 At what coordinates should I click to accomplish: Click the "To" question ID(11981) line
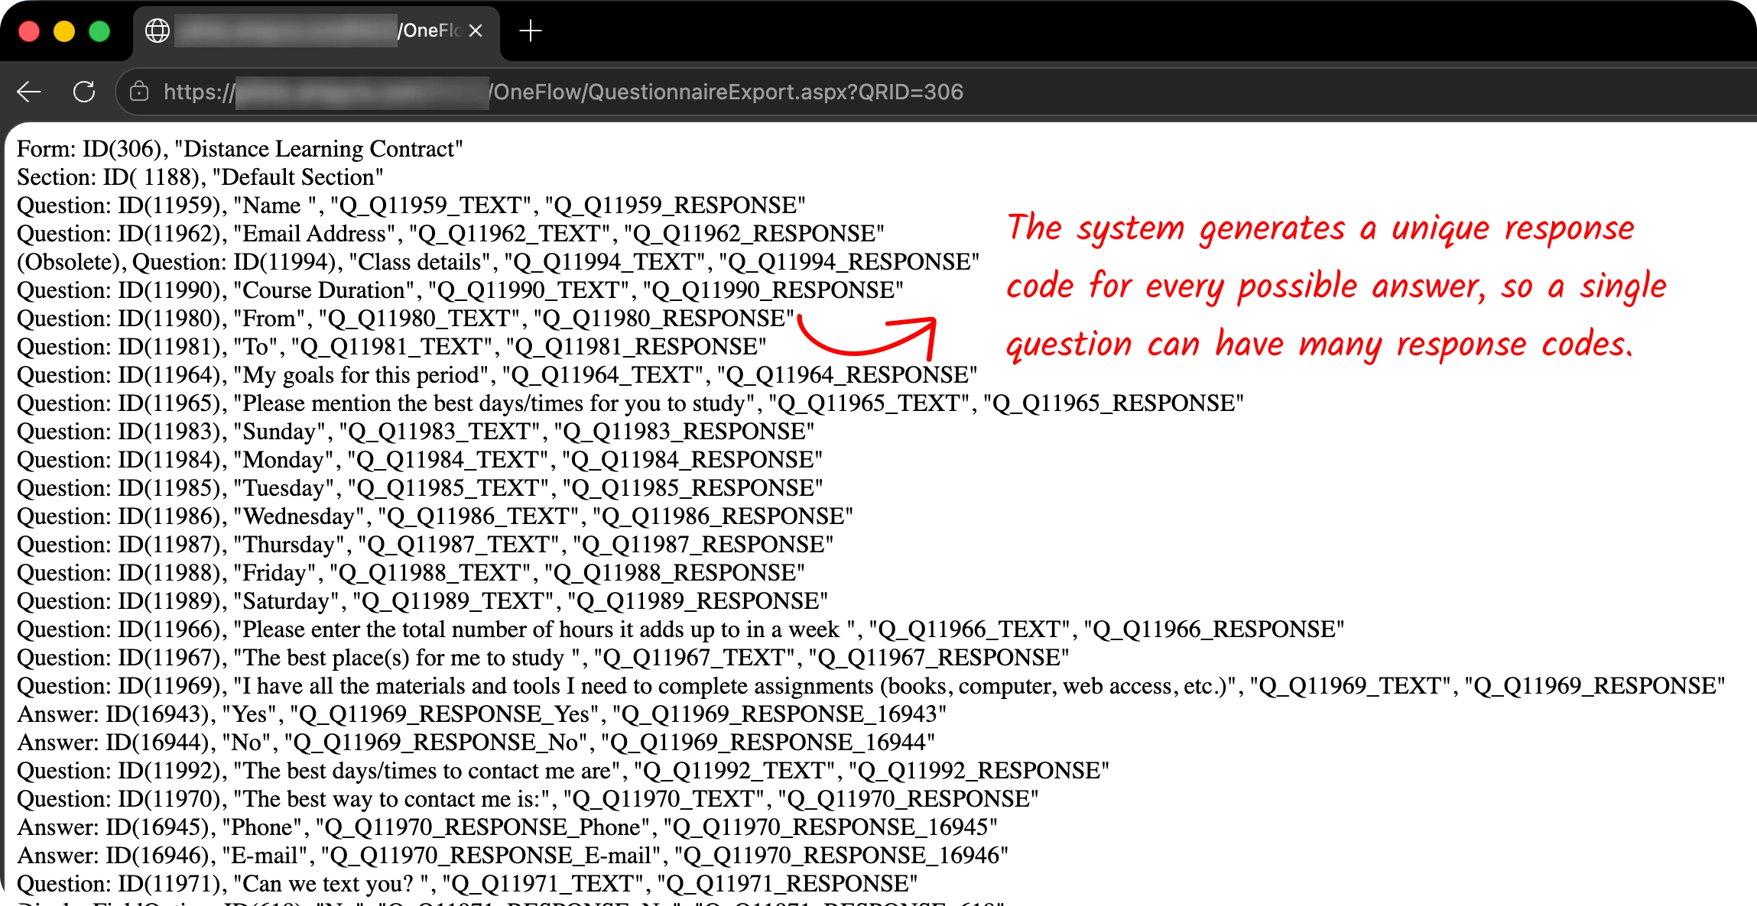[x=391, y=346]
